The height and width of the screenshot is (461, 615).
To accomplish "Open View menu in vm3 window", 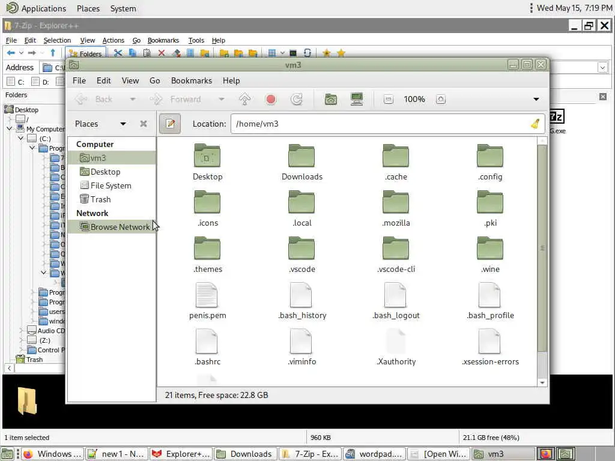I will 130,80.
